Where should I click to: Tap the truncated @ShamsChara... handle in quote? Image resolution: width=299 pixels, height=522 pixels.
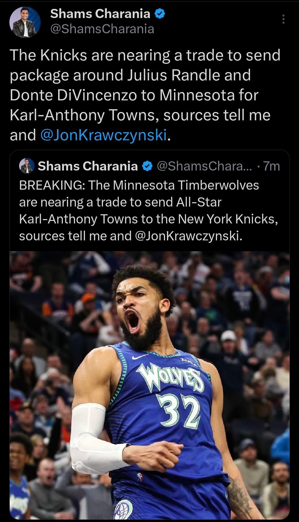(204, 166)
